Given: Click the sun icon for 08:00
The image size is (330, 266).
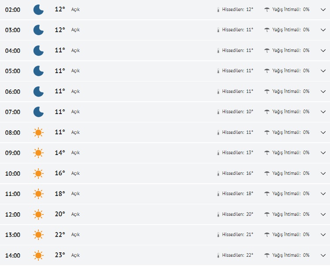Looking at the screenshot, I should point(38,133).
